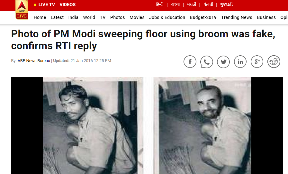This screenshot has height=174, width=288.
Task: Open LIVE TV link
Action: tap(47, 5)
